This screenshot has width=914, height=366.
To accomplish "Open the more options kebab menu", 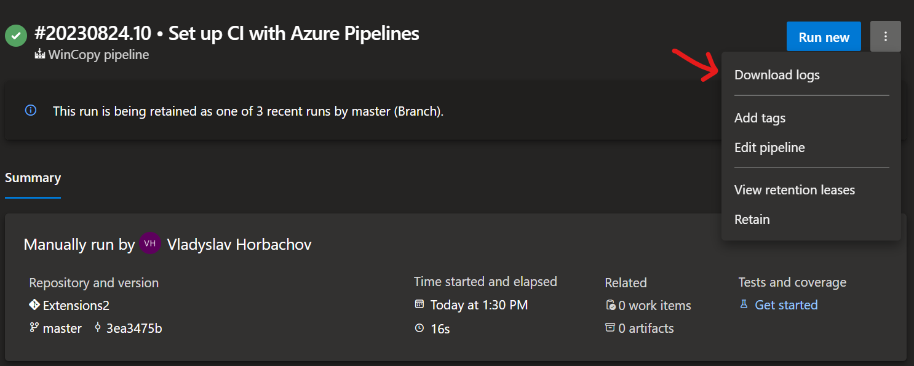I will tap(885, 36).
